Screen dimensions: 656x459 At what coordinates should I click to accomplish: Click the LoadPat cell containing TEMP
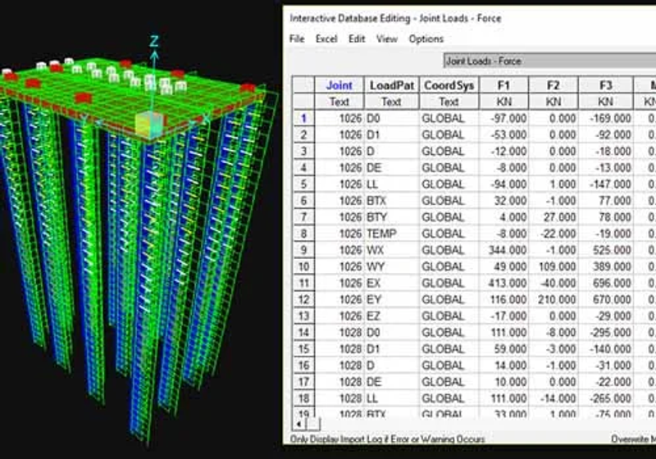(392, 234)
